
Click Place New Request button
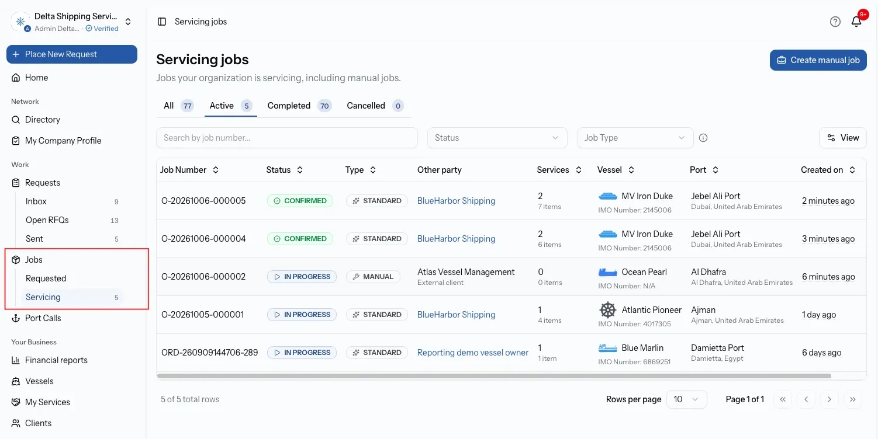tap(72, 54)
